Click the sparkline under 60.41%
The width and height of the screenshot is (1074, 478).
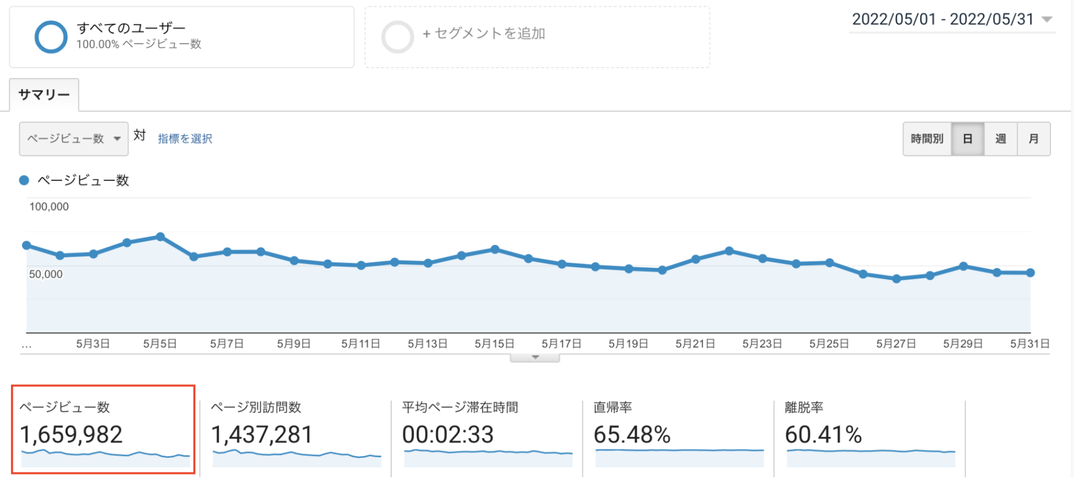[871, 458]
